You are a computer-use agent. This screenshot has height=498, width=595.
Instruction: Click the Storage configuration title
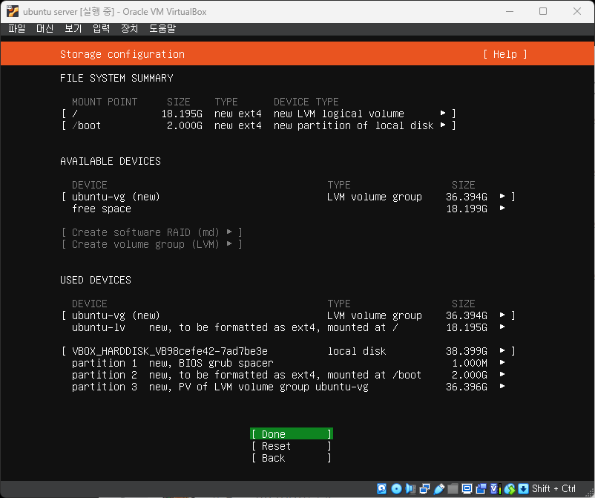tap(122, 54)
